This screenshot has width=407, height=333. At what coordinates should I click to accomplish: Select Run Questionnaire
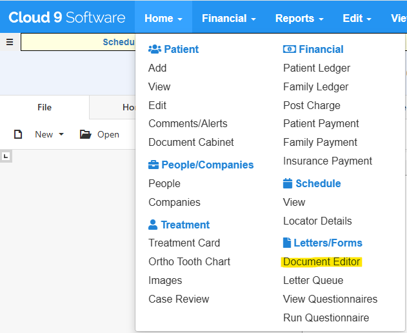[326, 318]
